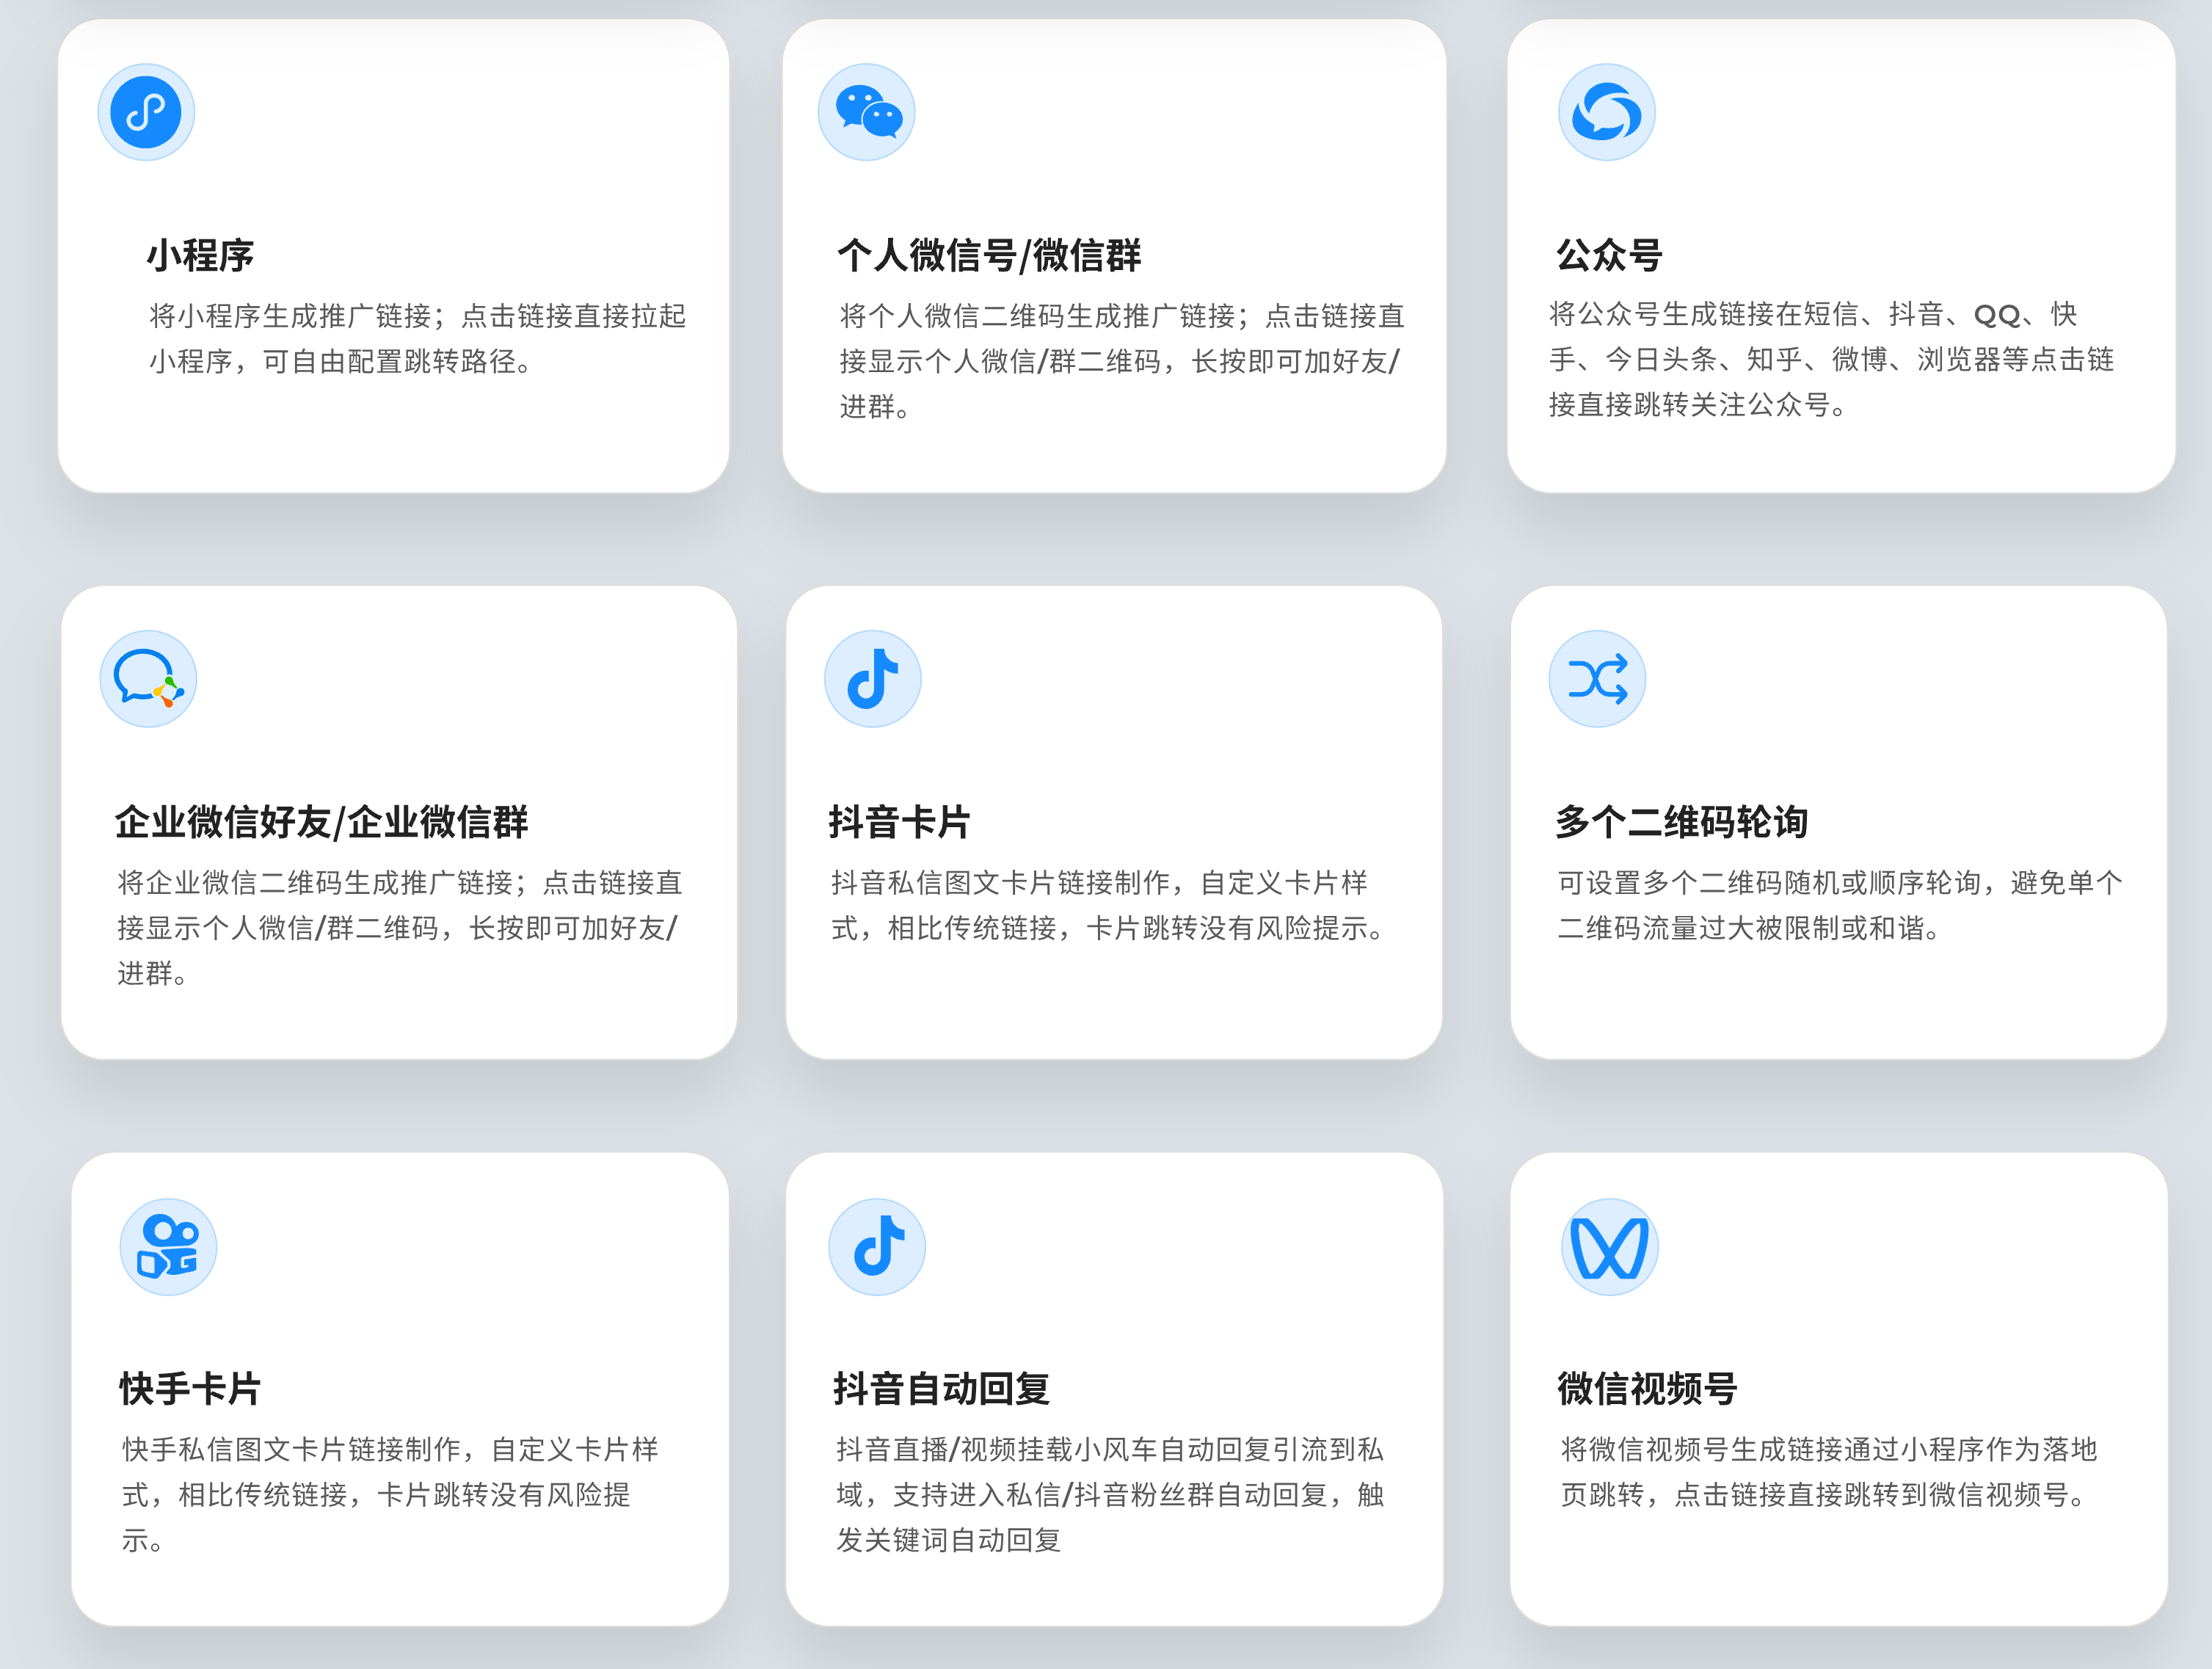Select the 微信视频号 heading
The width and height of the screenshot is (2212, 1669).
pos(1647,1389)
